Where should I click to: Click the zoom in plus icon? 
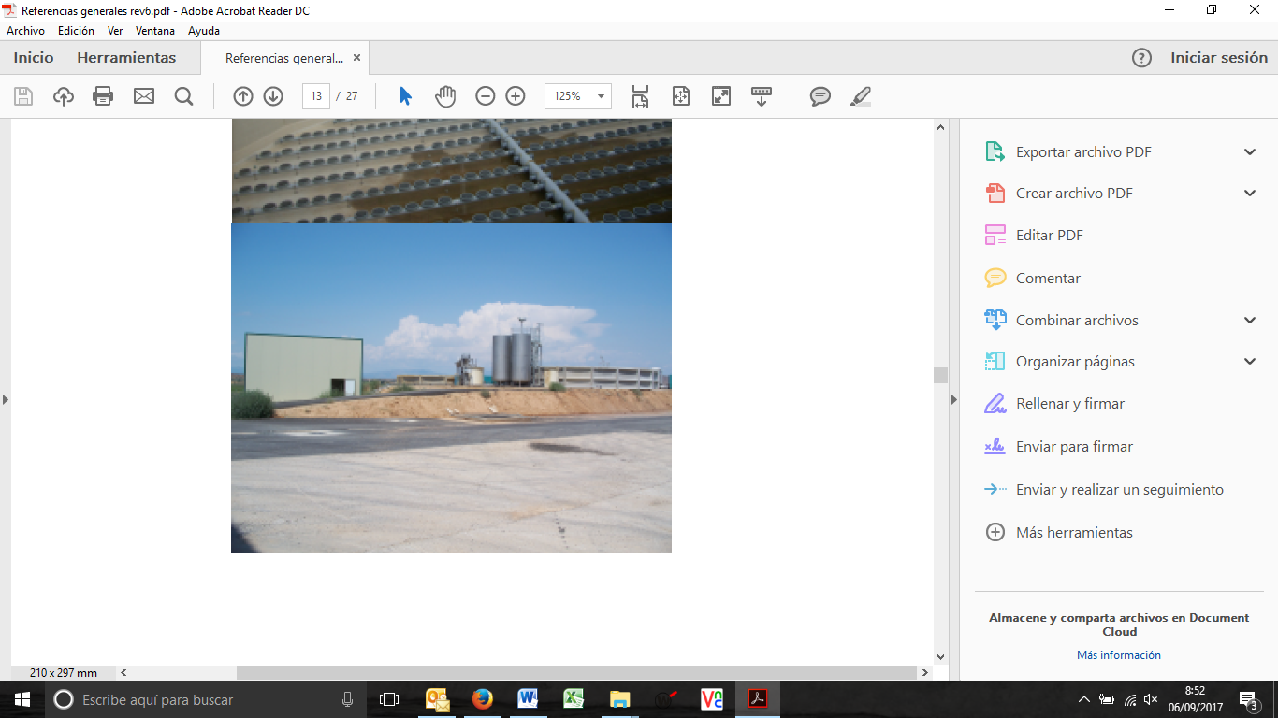point(516,96)
